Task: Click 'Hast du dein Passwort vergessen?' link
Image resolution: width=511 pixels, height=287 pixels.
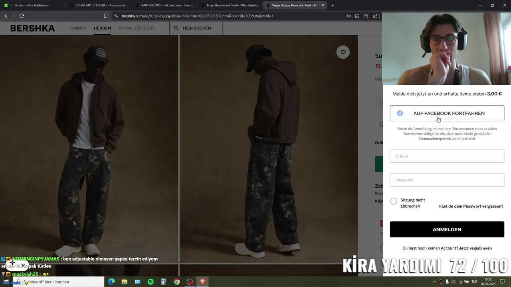Action: point(471,206)
